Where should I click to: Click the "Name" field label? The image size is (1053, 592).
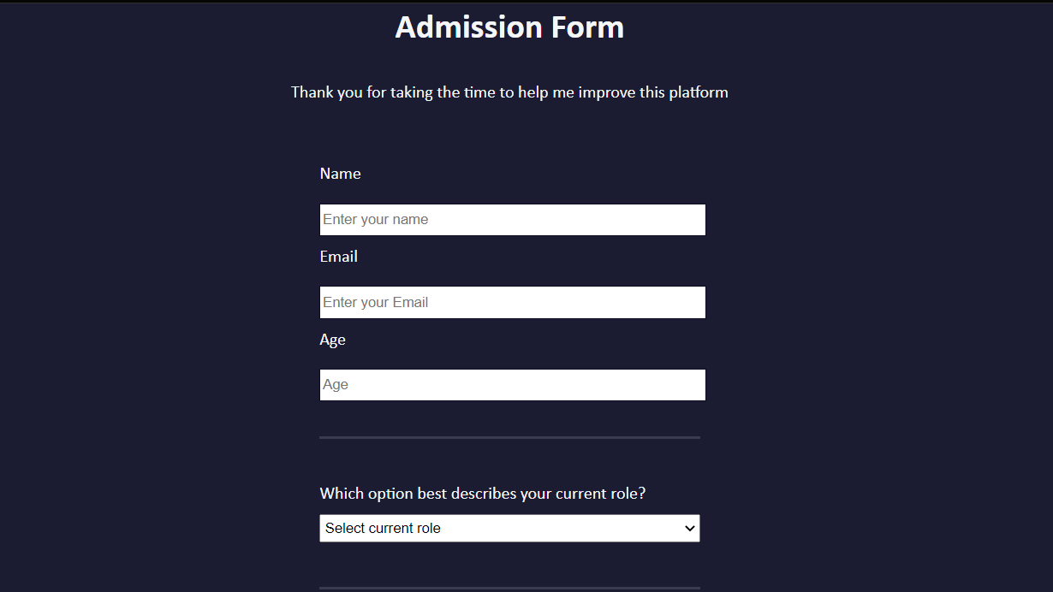(x=340, y=174)
